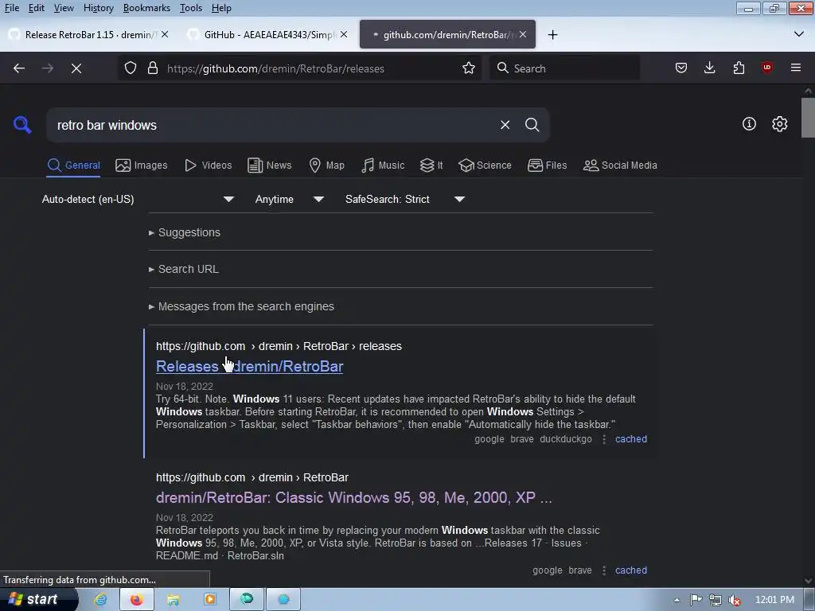The height and width of the screenshot is (611, 815).
Task: Switch to the Images category
Action: coord(142,165)
